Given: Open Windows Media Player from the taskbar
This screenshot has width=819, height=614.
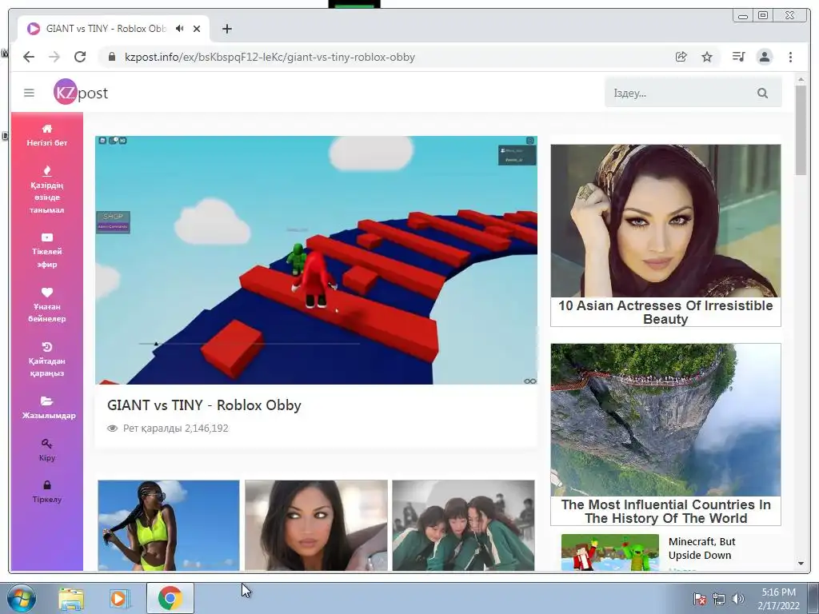Looking at the screenshot, I should click(x=120, y=598).
